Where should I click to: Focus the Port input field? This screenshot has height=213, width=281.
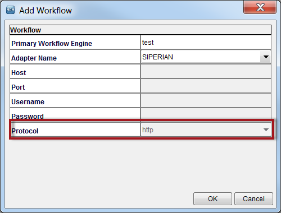pos(206,86)
